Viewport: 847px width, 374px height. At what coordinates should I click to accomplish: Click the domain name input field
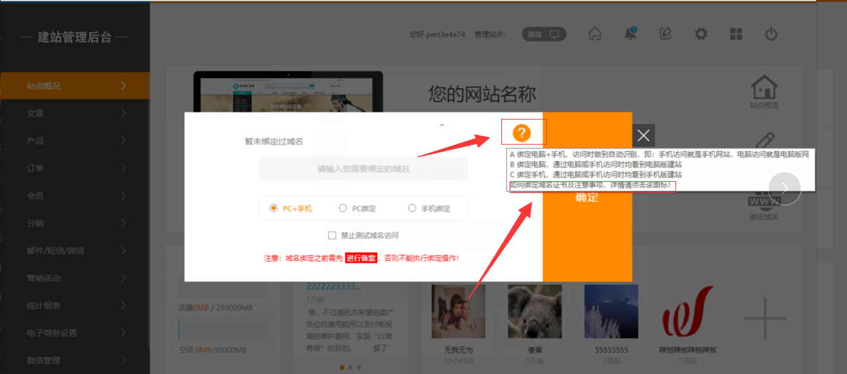pos(363,169)
